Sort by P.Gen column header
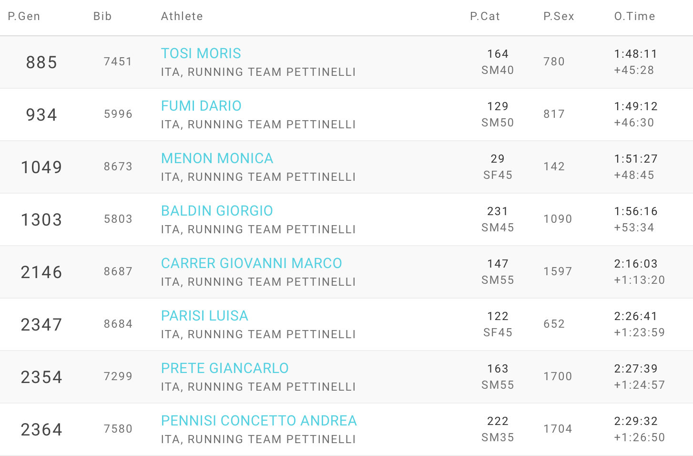This screenshot has width=693, height=456. (x=24, y=16)
